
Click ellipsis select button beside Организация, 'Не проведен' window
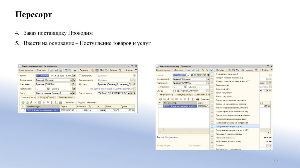pyautogui.click(x=71, y=80)
